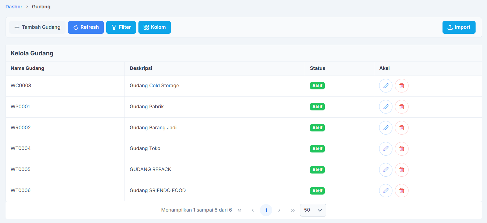Image resolution: width=487 pixels, height=223 pixels.
Task: Click trash icon for WT0006
Action: click(x=402, y=191)
